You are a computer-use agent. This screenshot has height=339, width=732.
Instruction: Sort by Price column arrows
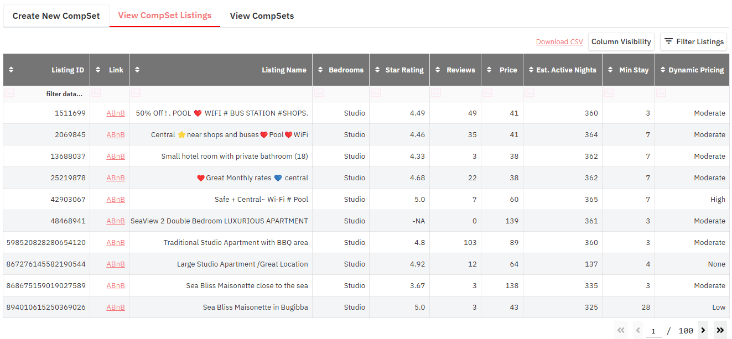click(x=489, y=70)
